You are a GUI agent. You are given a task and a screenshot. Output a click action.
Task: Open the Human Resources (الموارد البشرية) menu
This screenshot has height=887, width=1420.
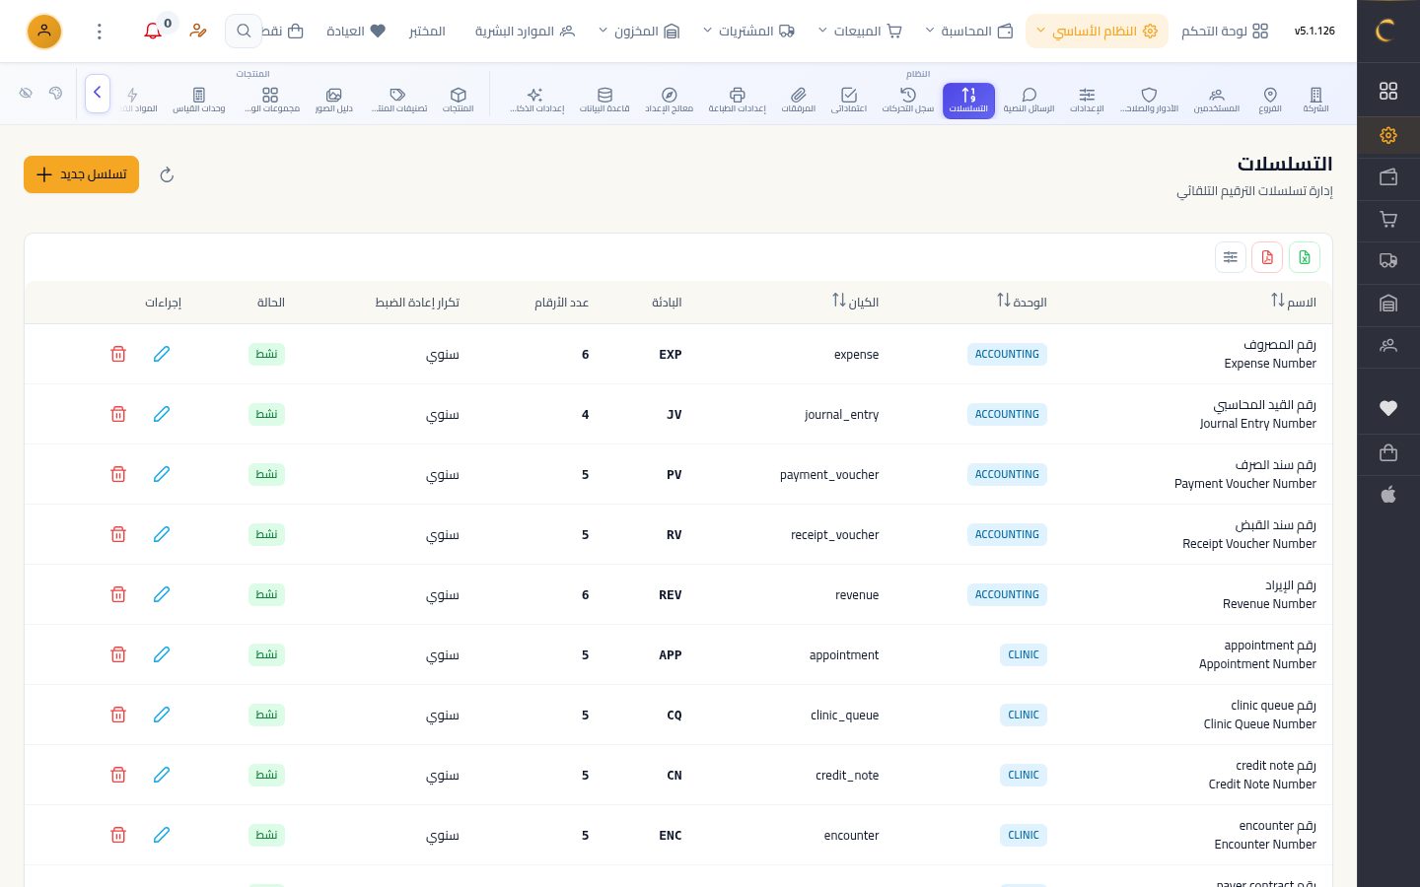tap(525, 32)
